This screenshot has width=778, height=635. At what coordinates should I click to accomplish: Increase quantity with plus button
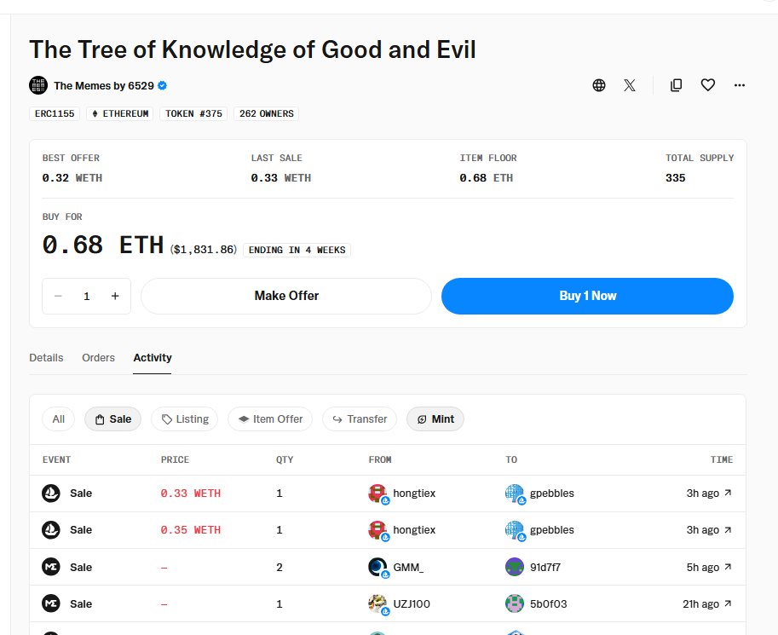point(115,296)
